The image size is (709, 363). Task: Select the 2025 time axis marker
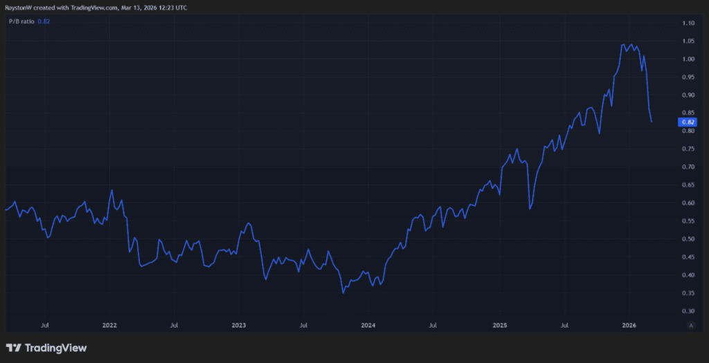click(x=500, y=324)
